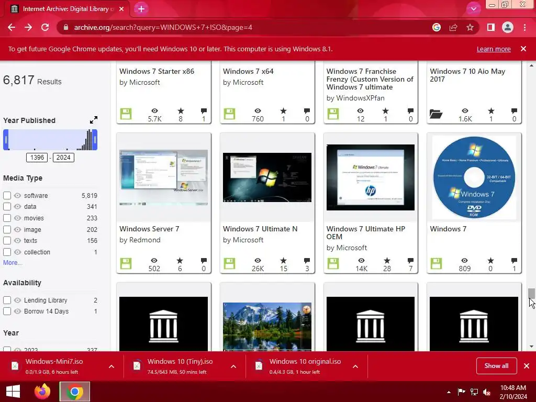Close the Internet Archive tab
Viewport: 536px width, 402px height.
pyautogui.click(x=121, y=9)
